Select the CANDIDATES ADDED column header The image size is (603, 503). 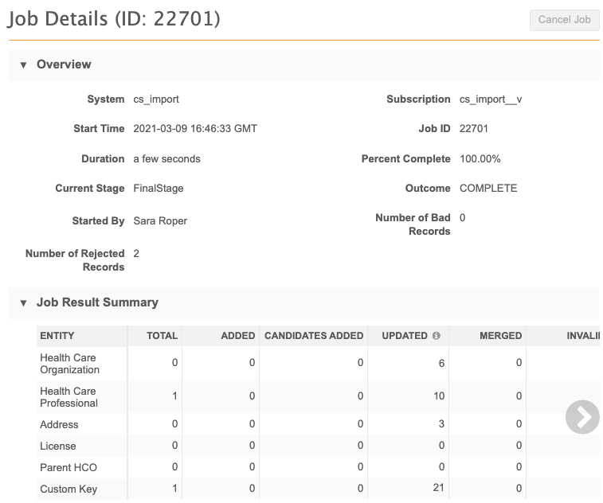(313, 336)
